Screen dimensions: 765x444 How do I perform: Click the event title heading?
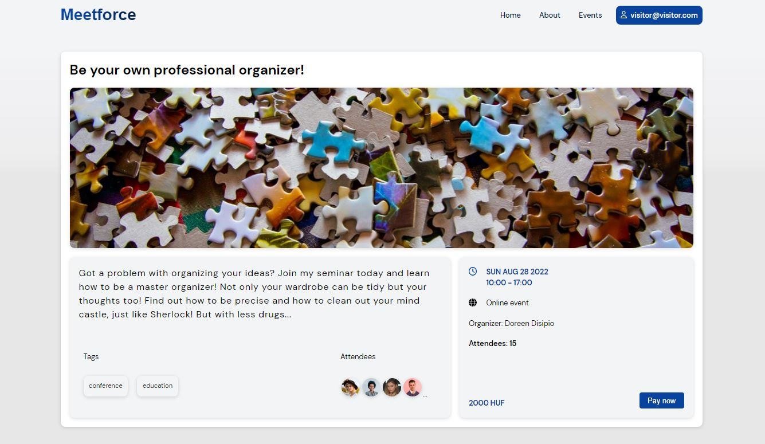coord(187,70)
